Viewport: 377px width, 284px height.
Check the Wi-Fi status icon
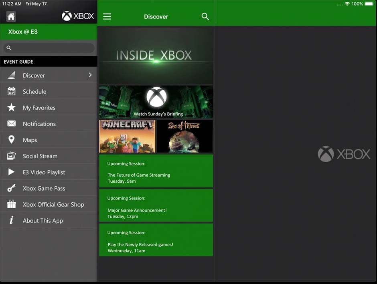[x=347, y=4]
